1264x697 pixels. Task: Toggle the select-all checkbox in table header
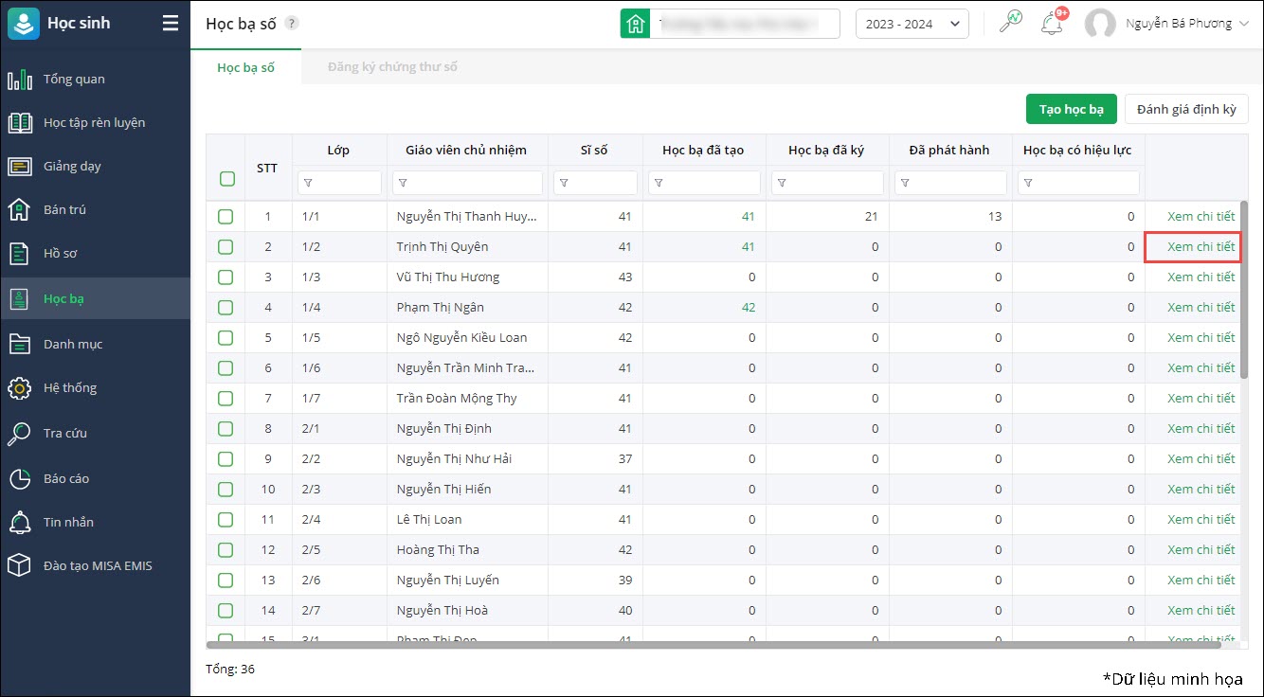pos(226,178)
